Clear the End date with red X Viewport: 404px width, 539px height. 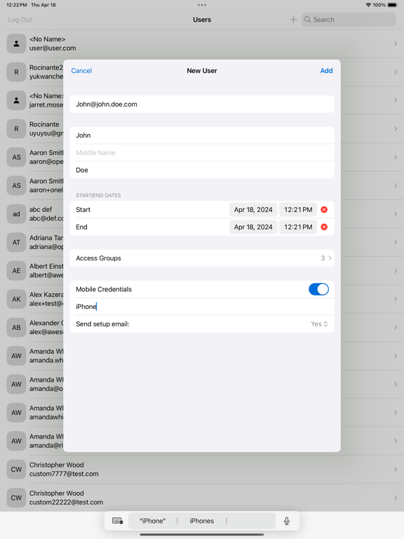[324, 227]
